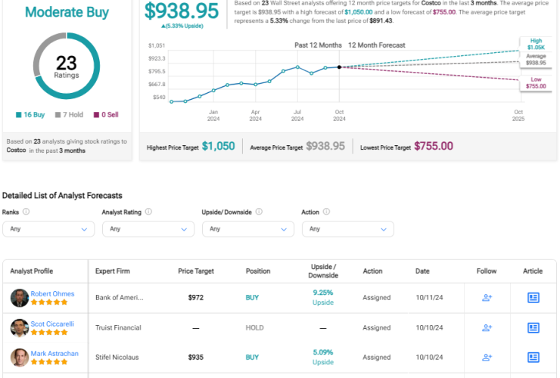Image resolution: width=560 pixels, height=378 pixels.
Task: Show info tooltip for Action filter
Action: 326,212
